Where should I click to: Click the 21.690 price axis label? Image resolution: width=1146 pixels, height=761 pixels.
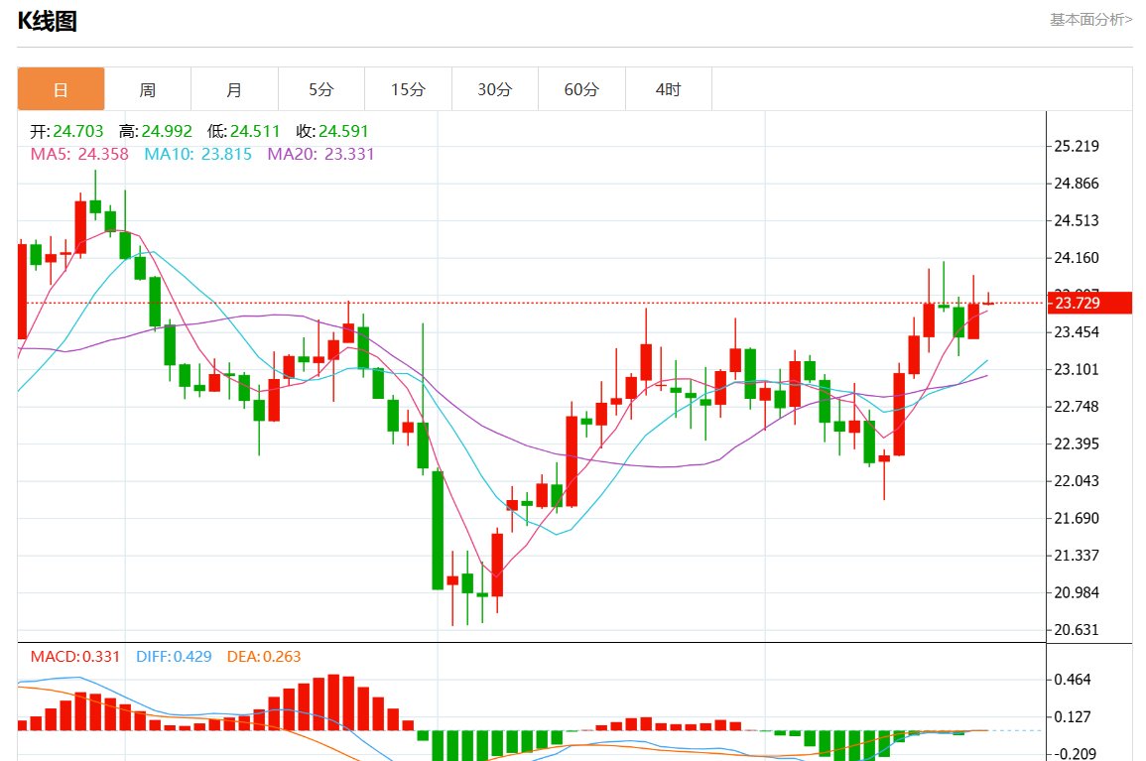(x=1077, y=518)
